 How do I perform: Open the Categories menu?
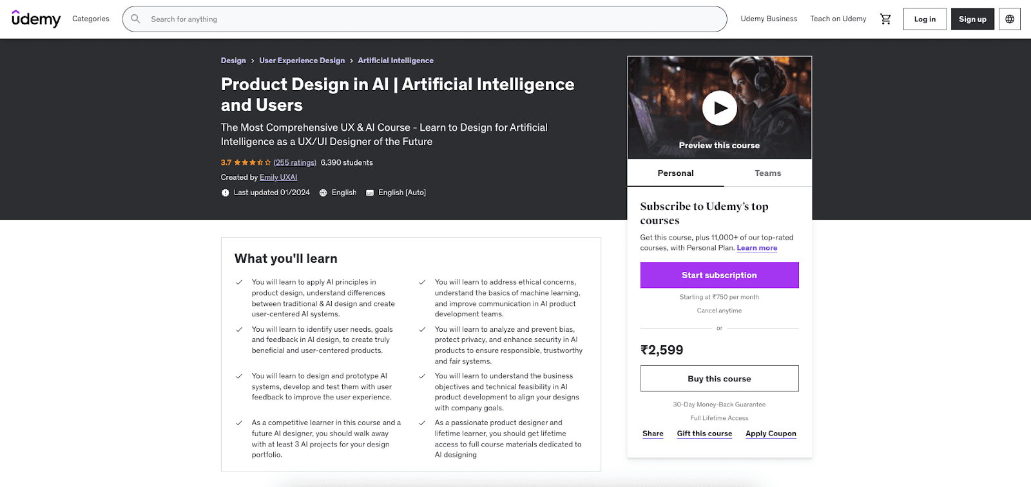pyautogui.click(x=91, y=19)
